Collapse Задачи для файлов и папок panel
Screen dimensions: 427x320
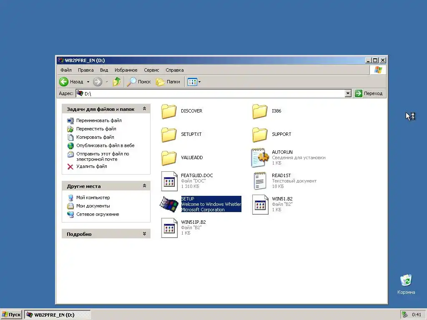click(144, 109)
